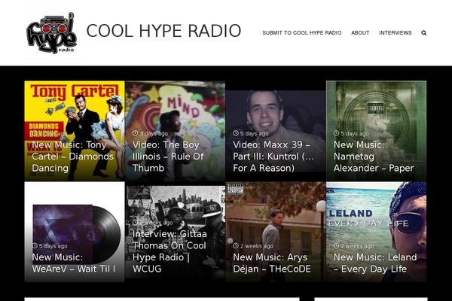The width and height of the screenshot is (452, 301).
Task: Click clock icon on Maxx 39 post
Action: pos(236,133)
